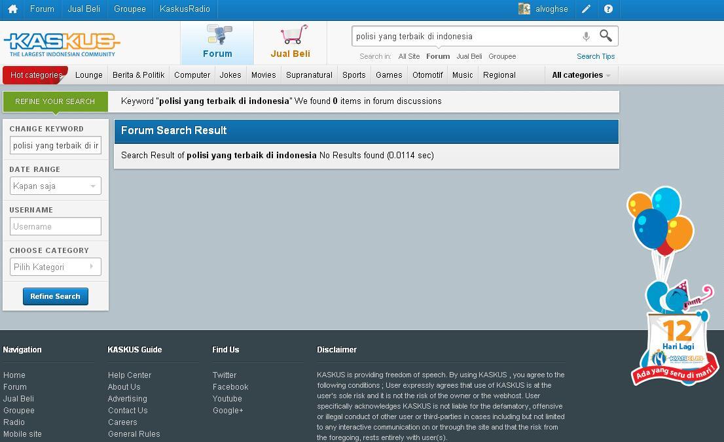This screenshot has height=442, width=724.
Task: Click the Change Keyword input field
Action: (x=56, y=145)
